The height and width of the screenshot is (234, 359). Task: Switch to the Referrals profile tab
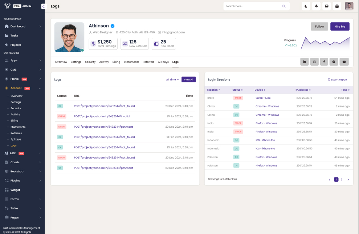(x=148, y=62)
